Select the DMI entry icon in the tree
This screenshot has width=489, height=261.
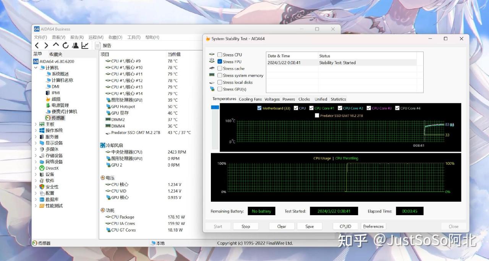pyautogui.click(x=49, y=87)
